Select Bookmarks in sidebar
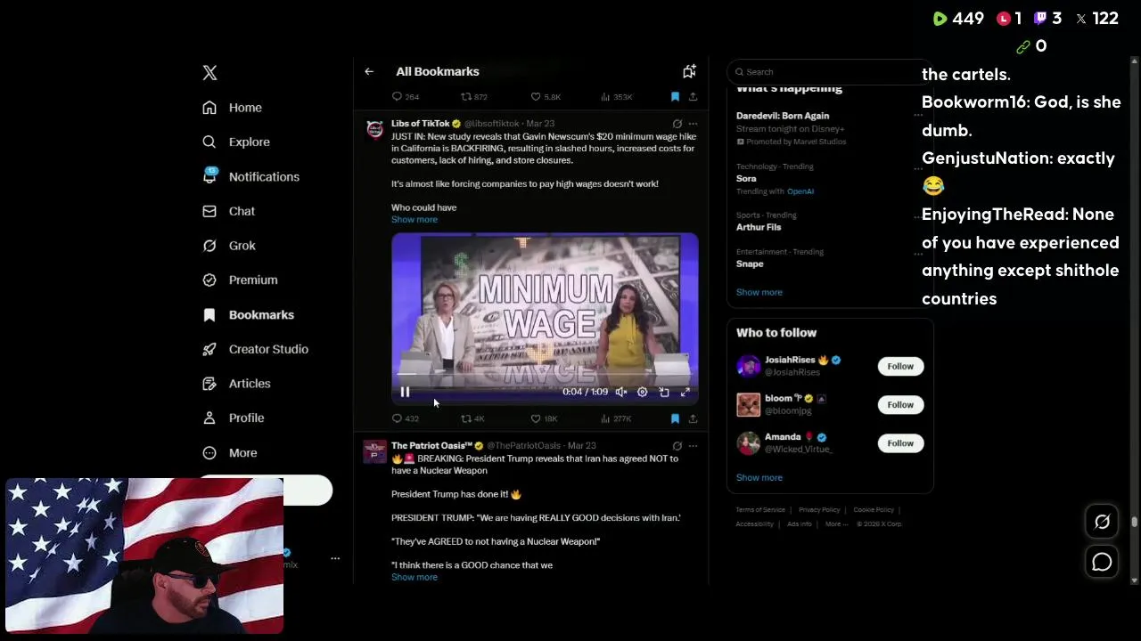The image size is (1141, 641). point(248,314)
